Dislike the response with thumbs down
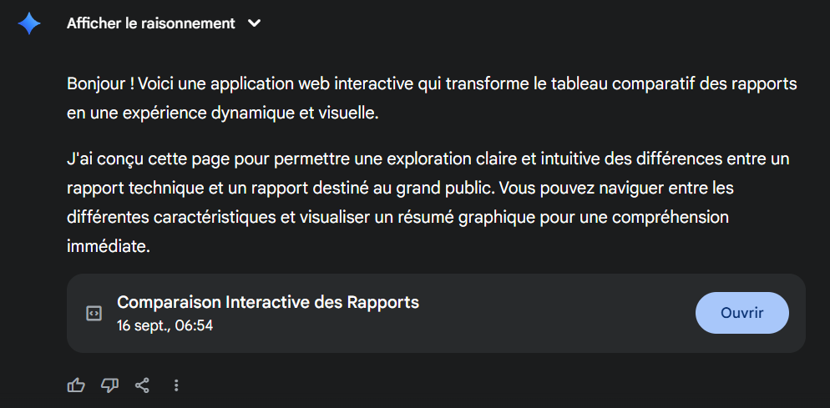This screenshot has width=830, height=408. coord(109,385)
